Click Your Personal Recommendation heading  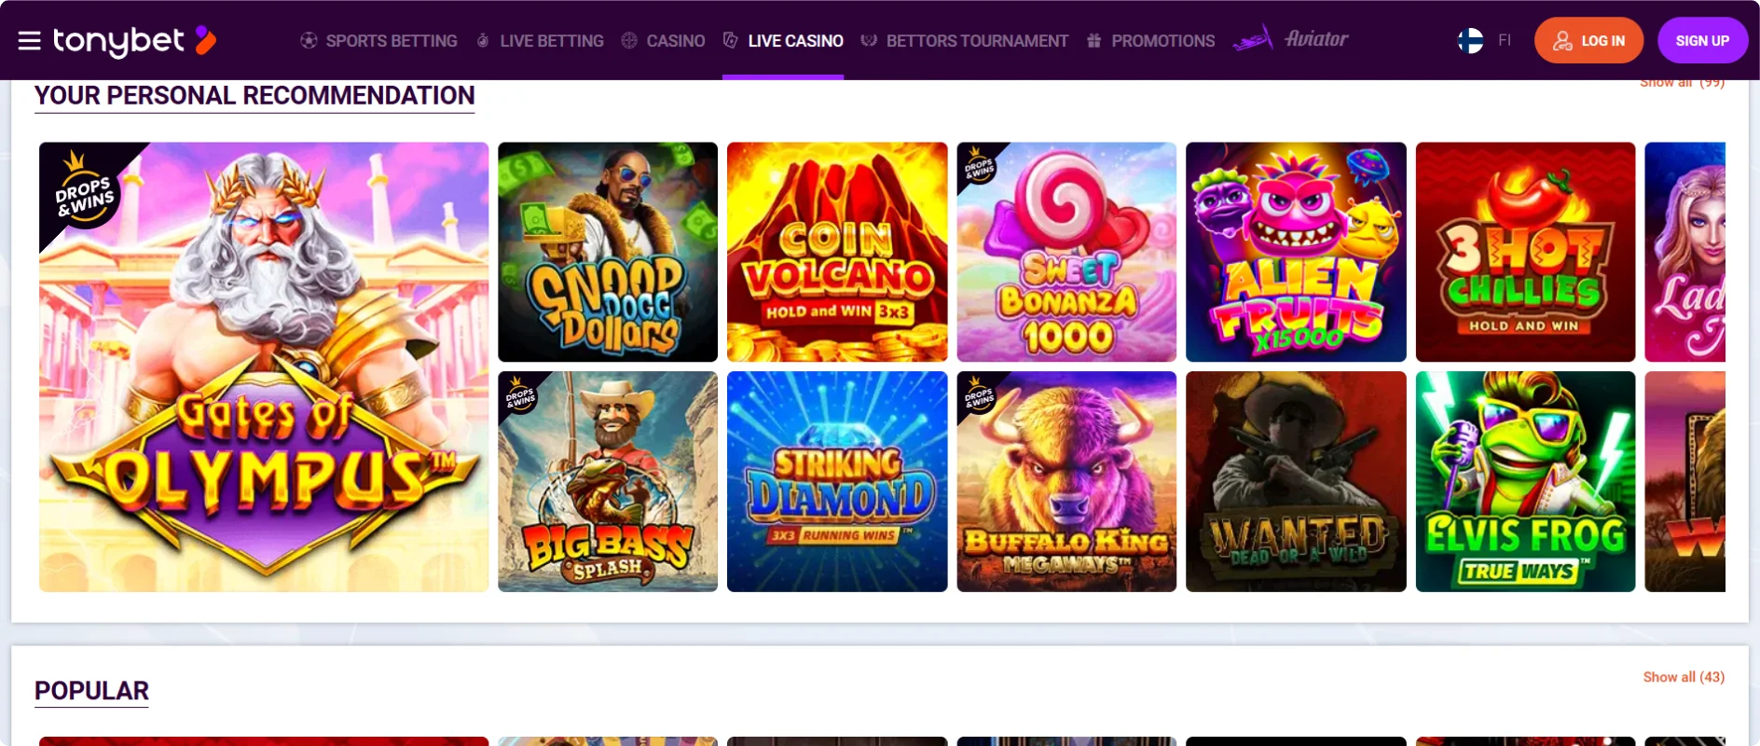[x=254, y=96]
